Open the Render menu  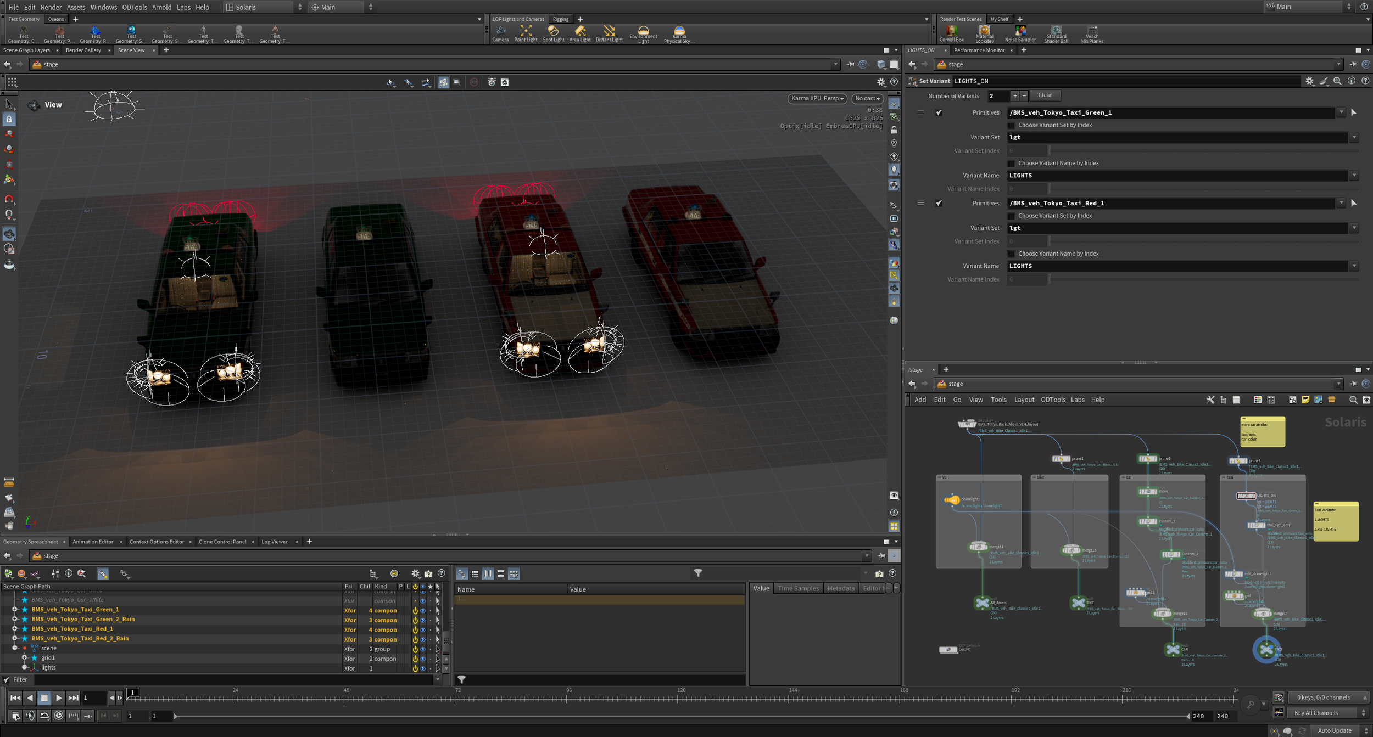pyautogui.click(x=51, y=7)
